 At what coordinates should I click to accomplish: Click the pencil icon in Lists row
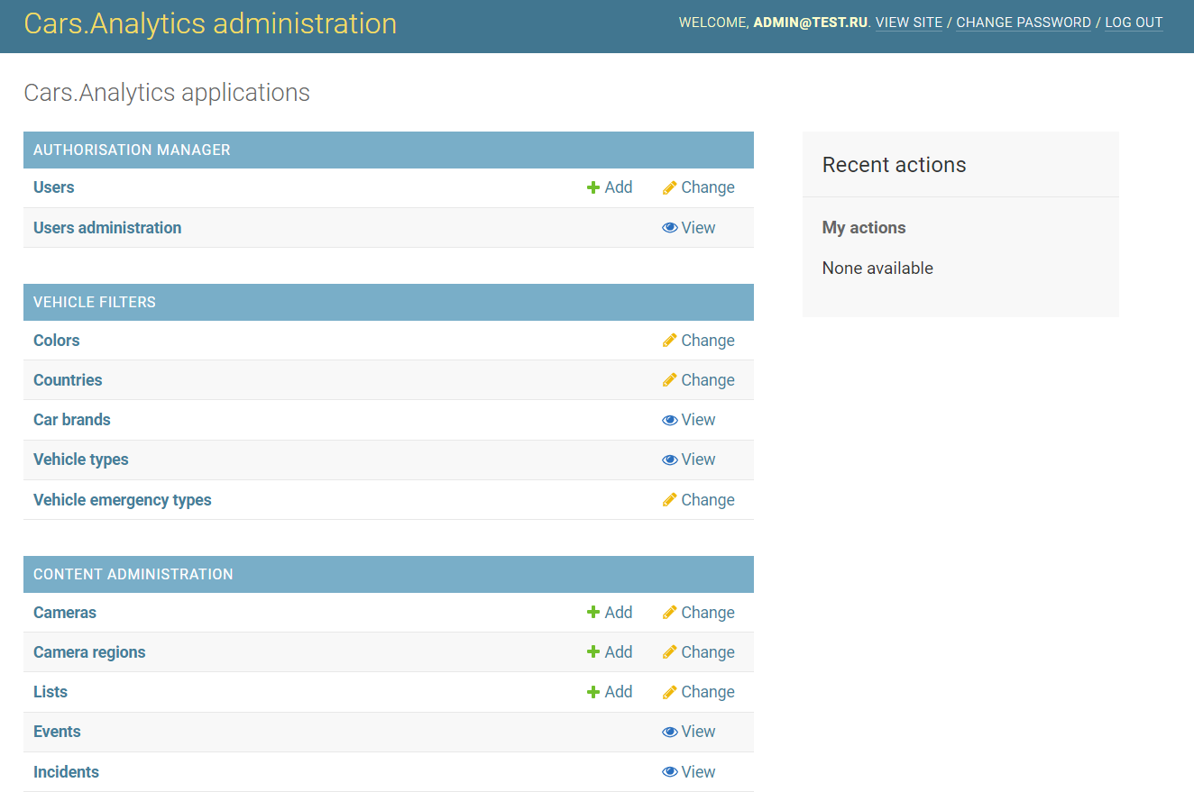pos(669,692)
